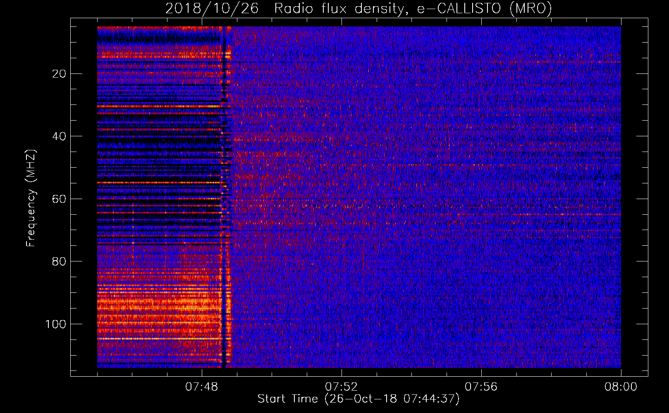This screenshot has height=413, width=669.
Task: Click the 'Start Time (26-Oct-18 07:44:37)' label
Action: tap(358, 399)
